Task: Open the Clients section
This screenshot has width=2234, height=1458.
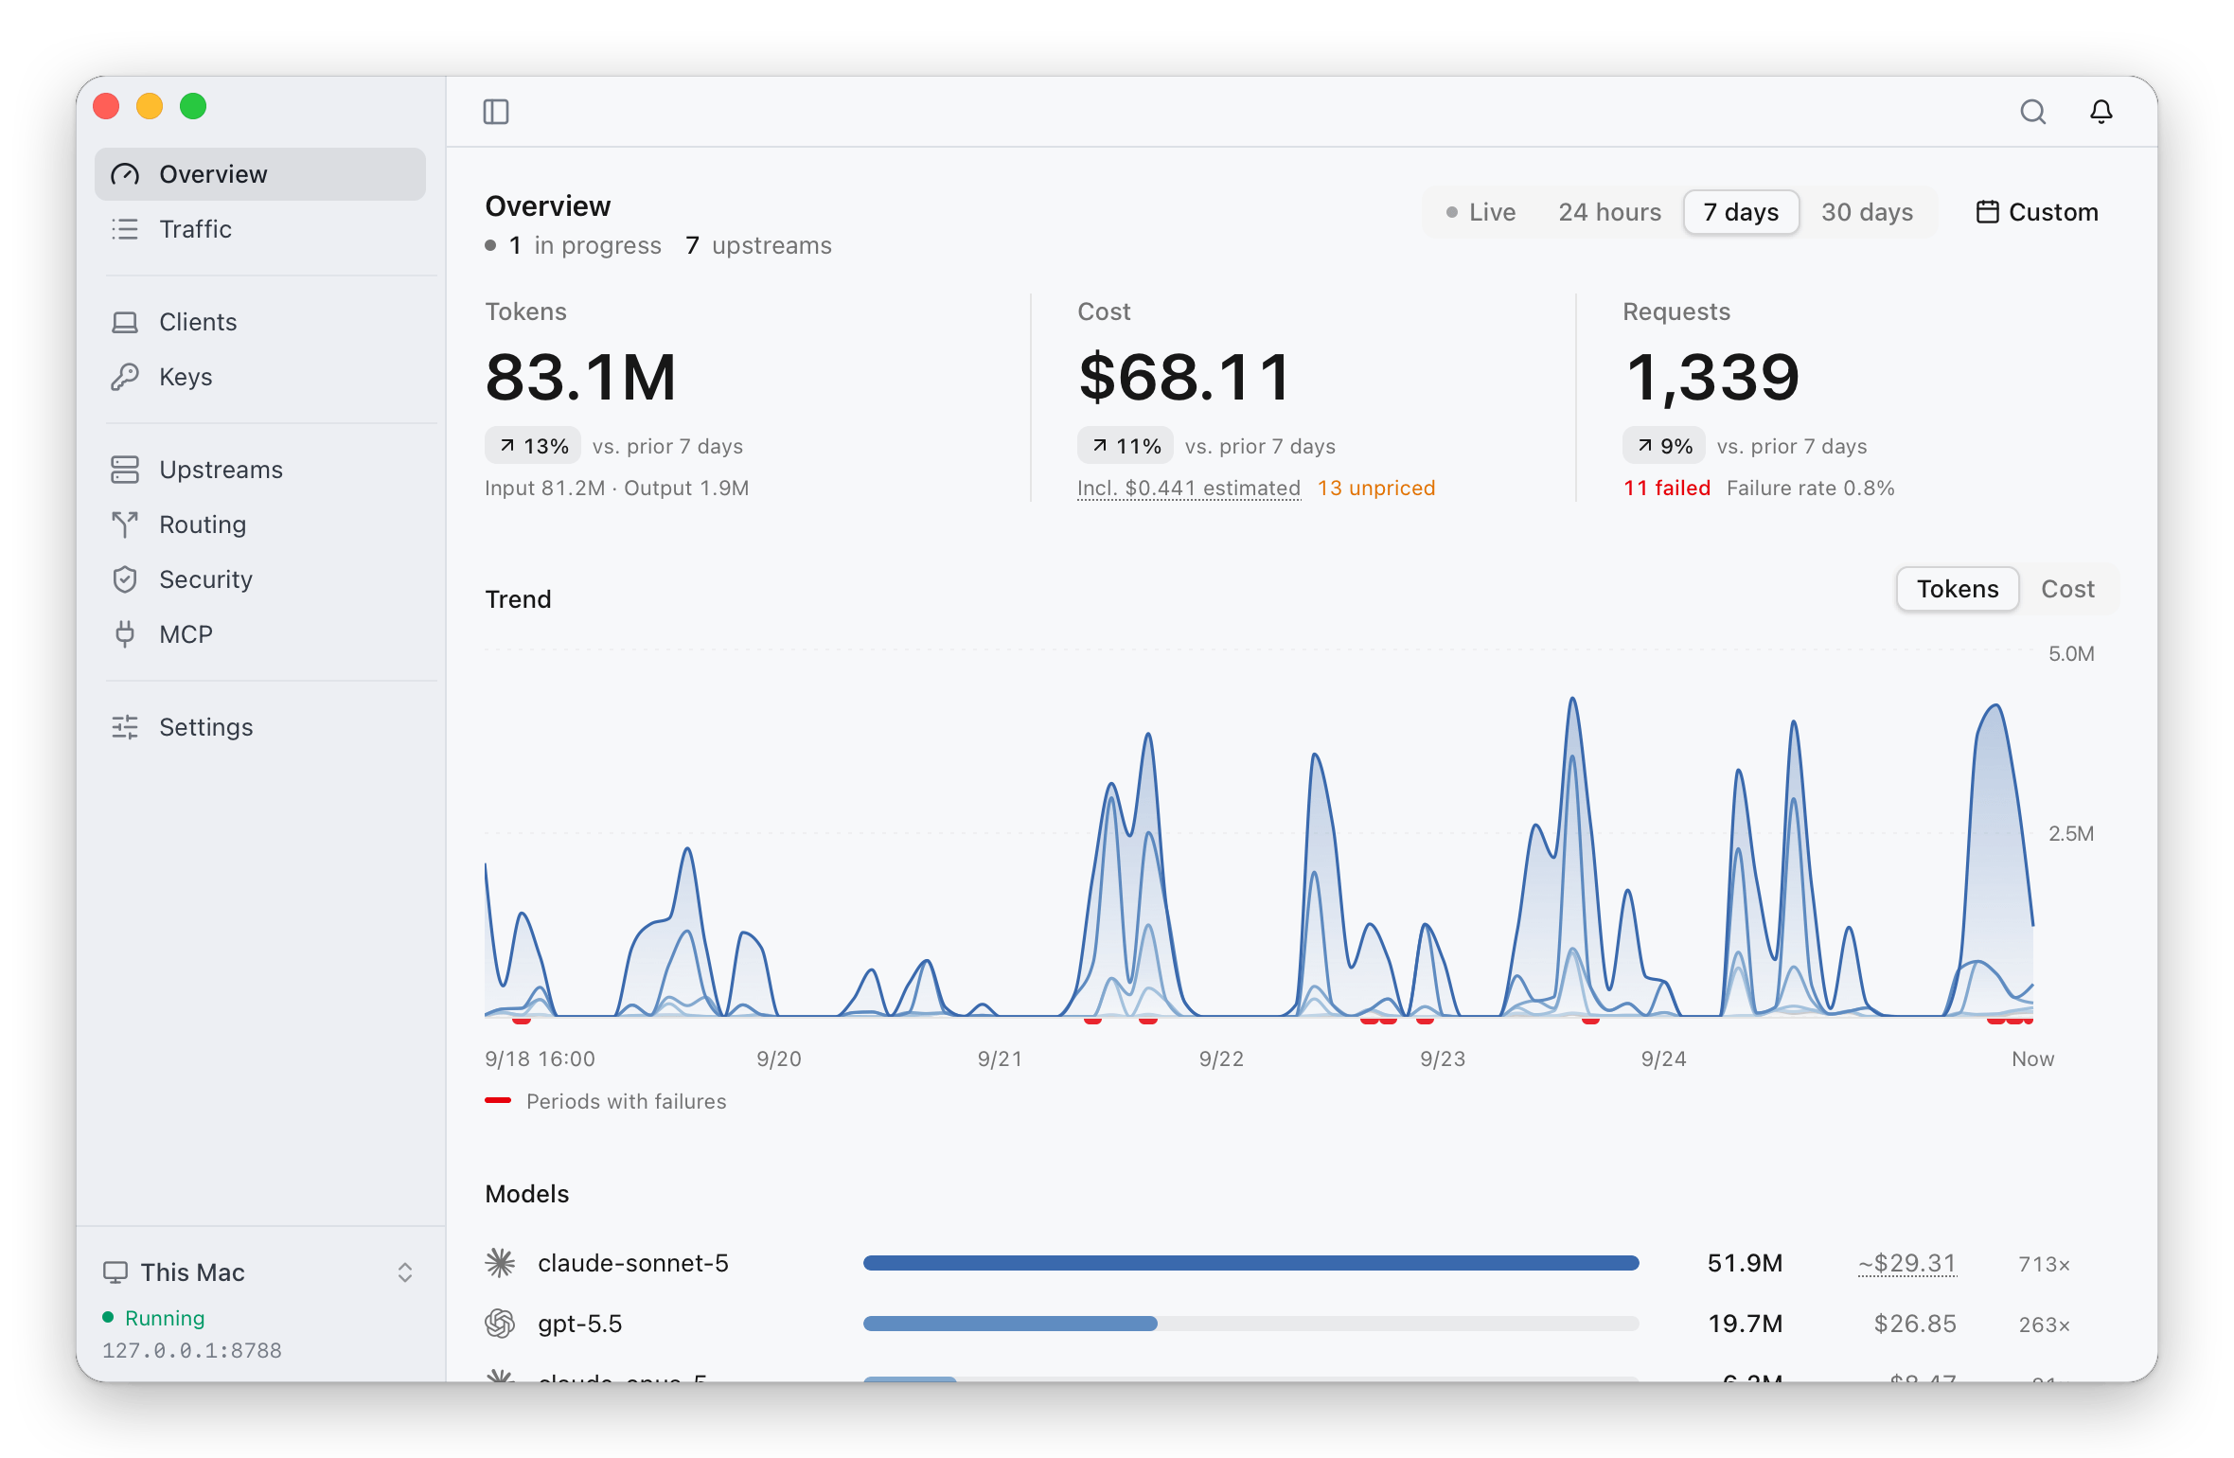Action: pyautogui.click(x=260, y=322)
